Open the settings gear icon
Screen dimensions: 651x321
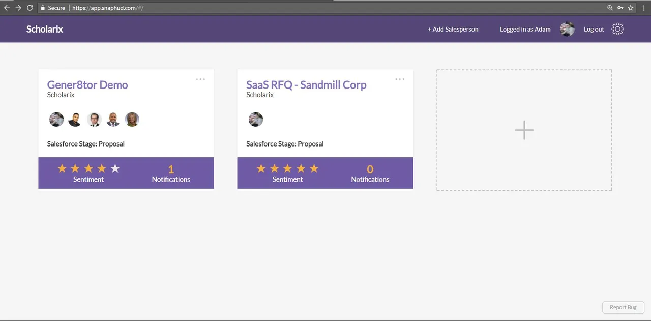[x=617, y=29]
